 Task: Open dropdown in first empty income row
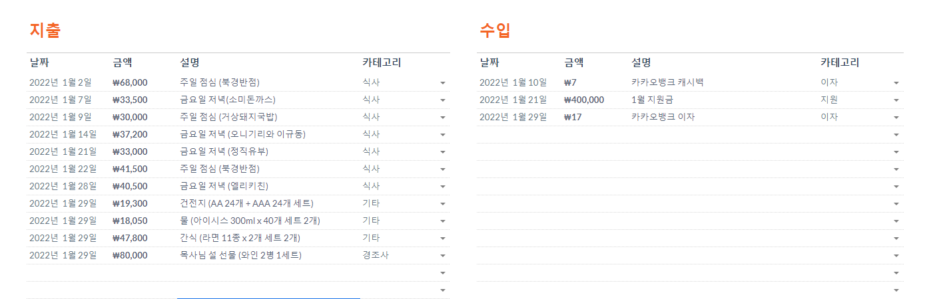[896, 135]
